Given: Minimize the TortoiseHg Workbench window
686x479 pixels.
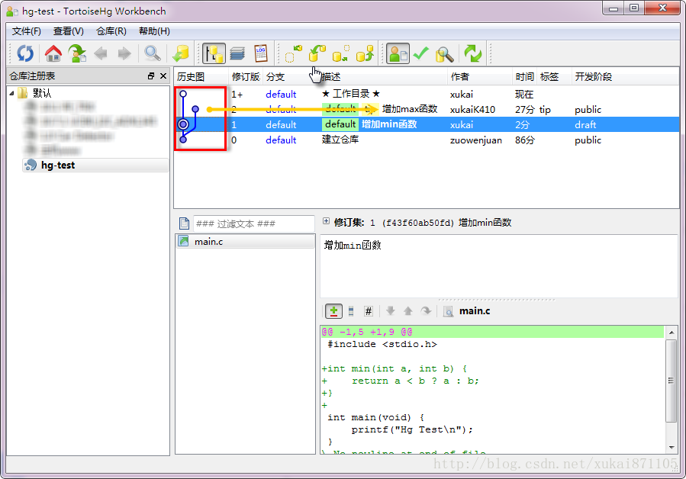Looking at the screenshot, I should click(x=614, y=8).
